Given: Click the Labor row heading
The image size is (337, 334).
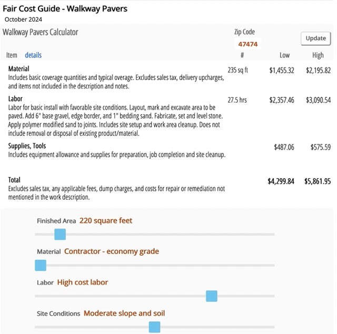Looking at the screenshot, I should (16, 98).
